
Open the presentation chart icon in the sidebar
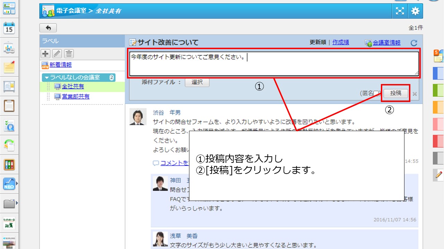pos(9,48)
